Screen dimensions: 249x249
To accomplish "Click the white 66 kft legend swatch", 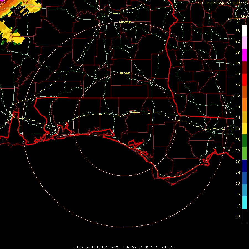I will (x=244, y=30).
